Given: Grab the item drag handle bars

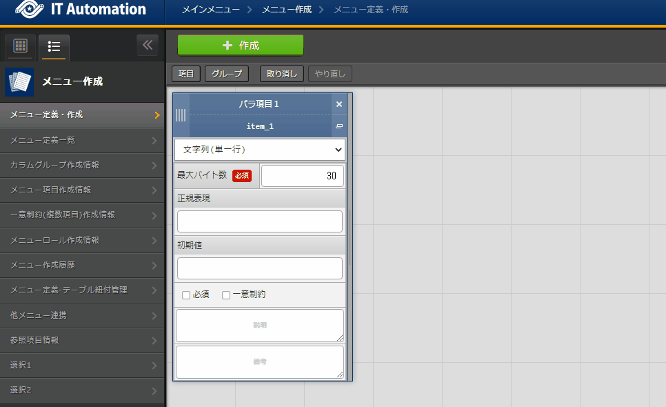Looking at the screenshot, I should pos(181,115).
